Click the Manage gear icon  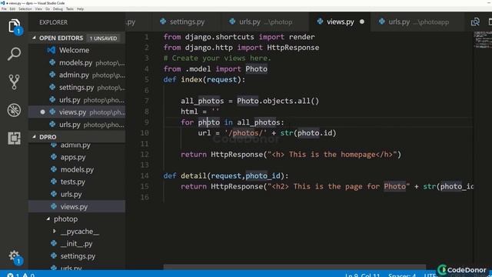[x=14, y=255]
